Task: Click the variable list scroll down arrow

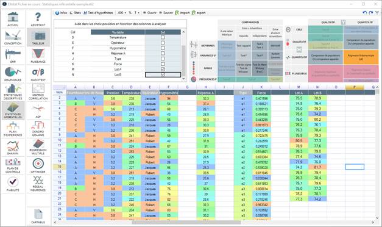Action: coord(183,79)
